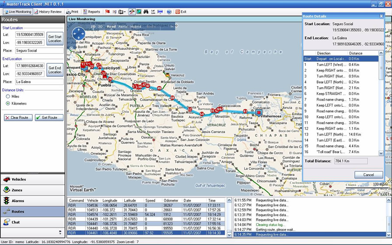Open the Zones sidebar panel
Viewport: 392px width, 245px height.
[33, 190]
